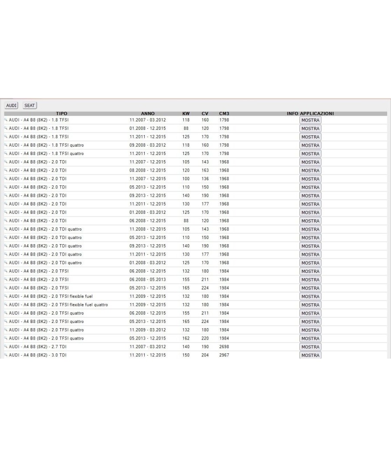Click MOSTRA for 2.0 TFSI quattro 165 kW row

click(x=311, y=322)
